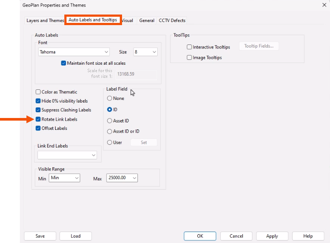Image resolution: width=330 pixels, height=243 pixels.
Task: Enable Interactive Tooltips checkbox
Action: tap(189, 47)
